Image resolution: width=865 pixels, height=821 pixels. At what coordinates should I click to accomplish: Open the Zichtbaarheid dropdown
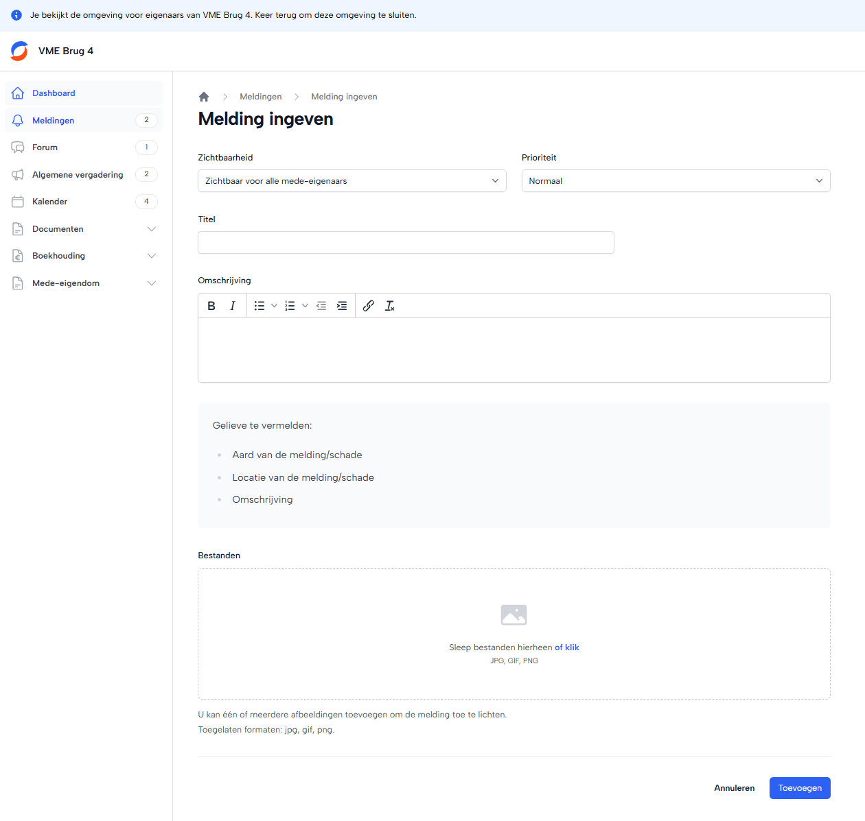tap(351, 181)
